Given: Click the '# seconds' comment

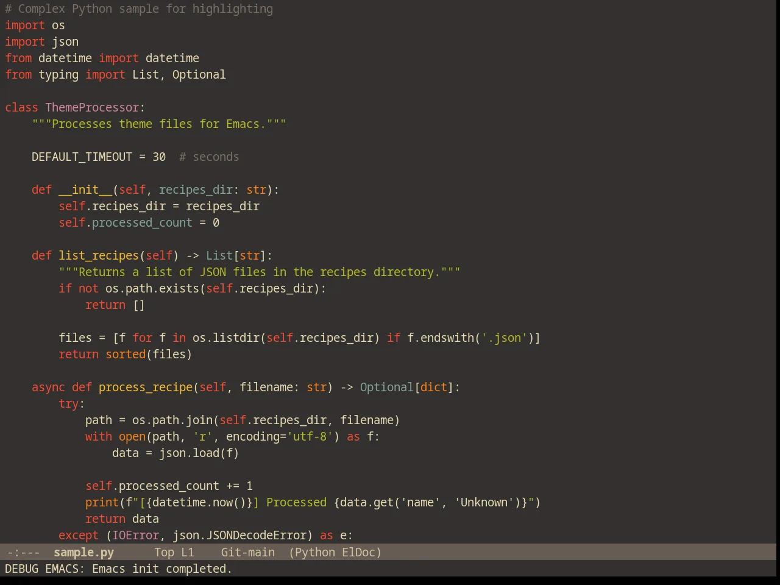Looking at the screenshot, I should point(209,157).
